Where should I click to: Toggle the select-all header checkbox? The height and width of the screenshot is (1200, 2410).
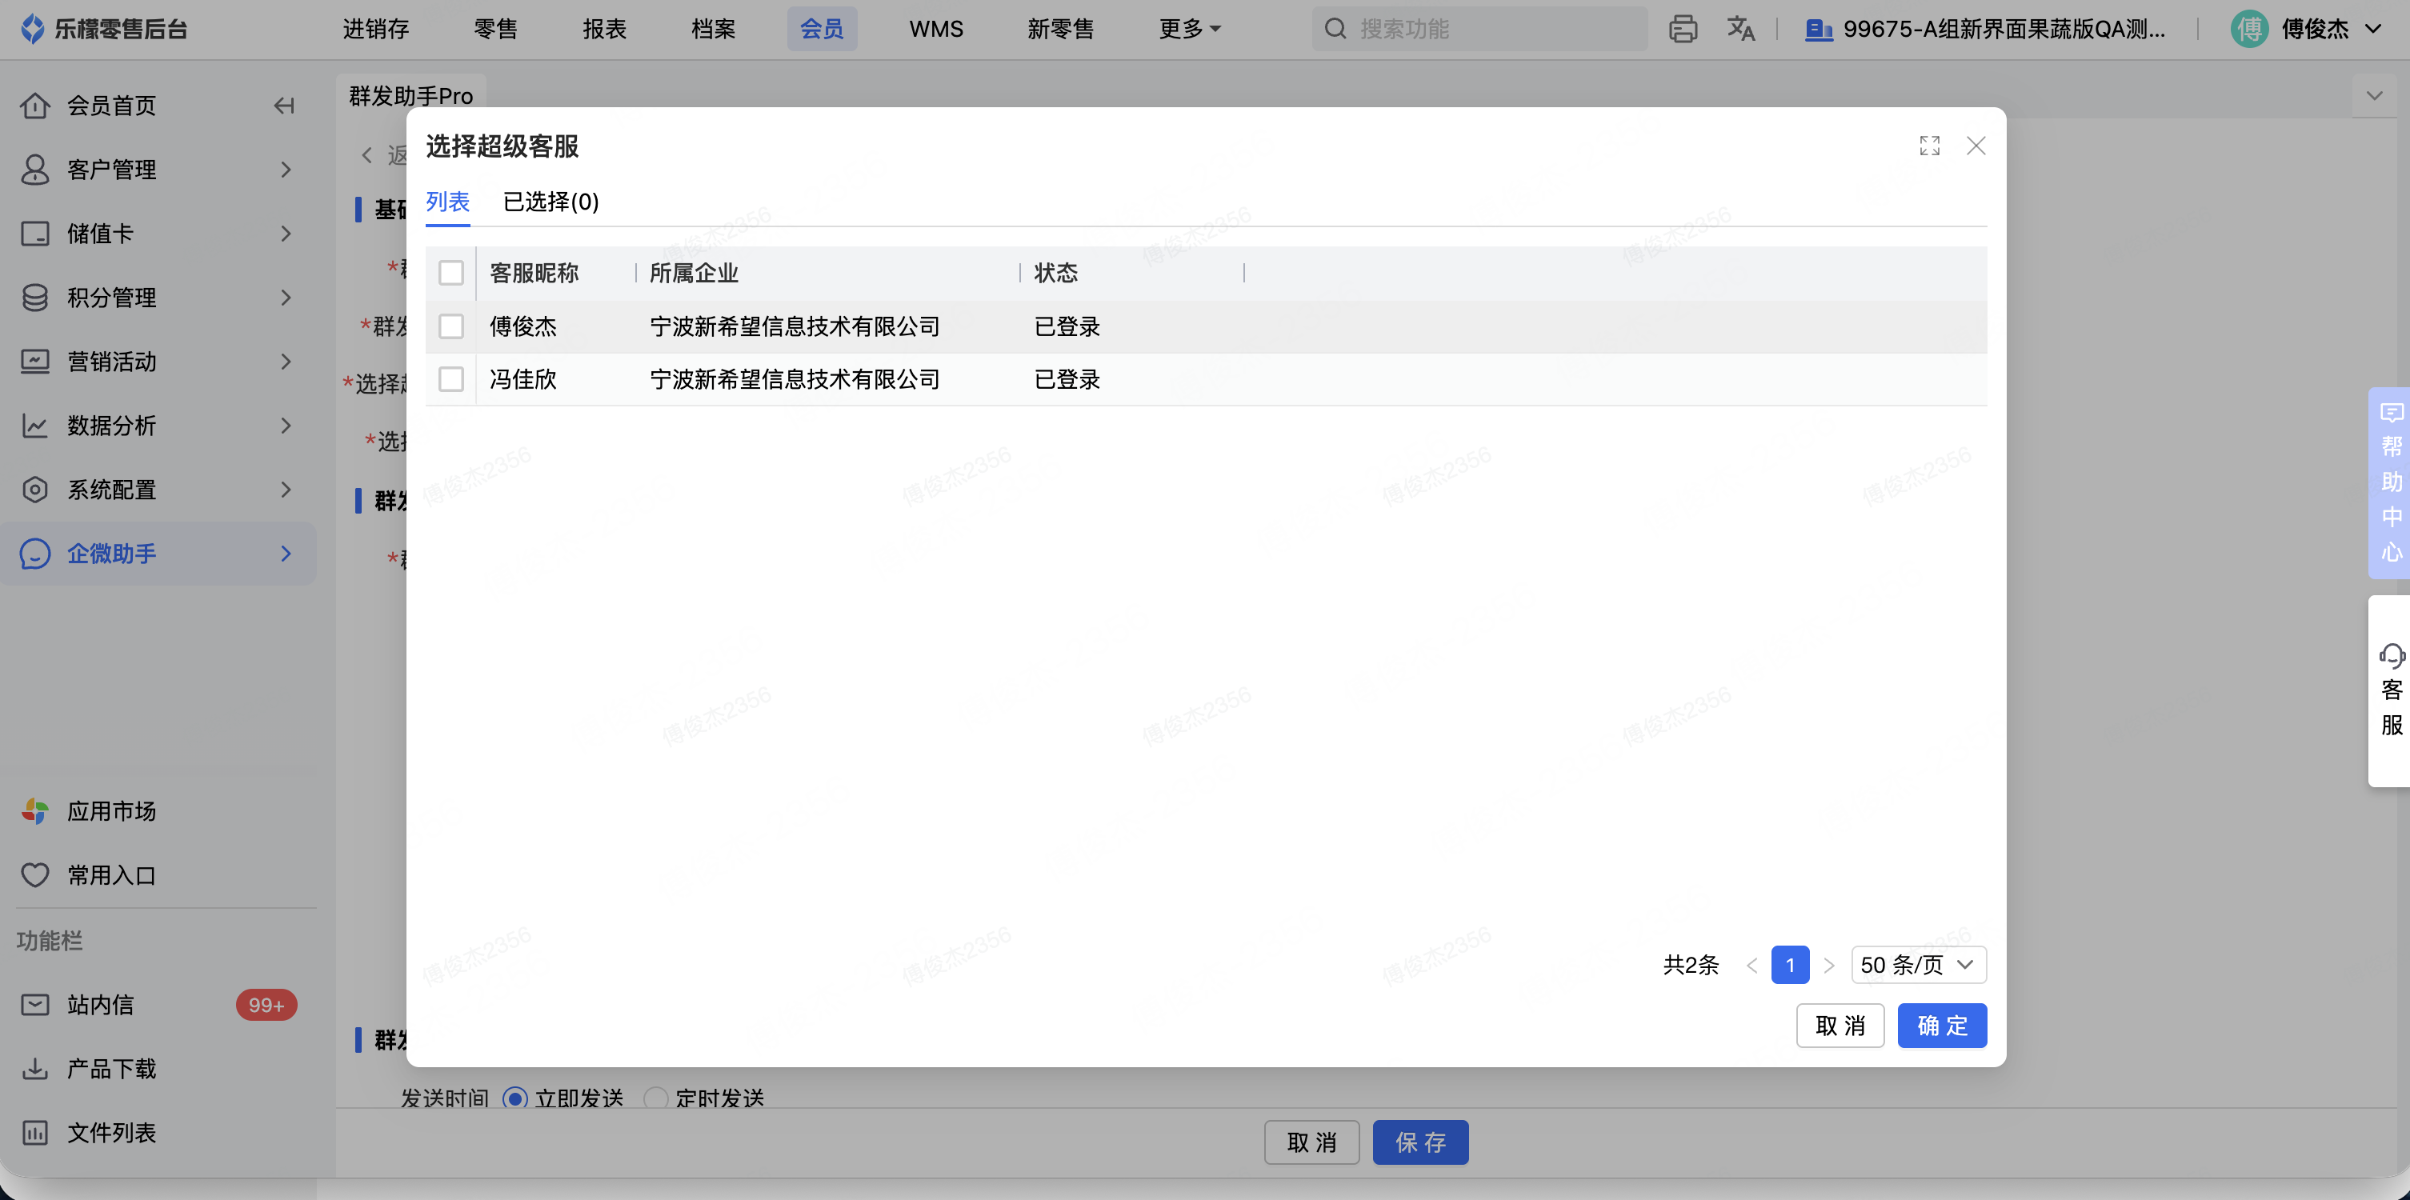click(x=451, y=272)
